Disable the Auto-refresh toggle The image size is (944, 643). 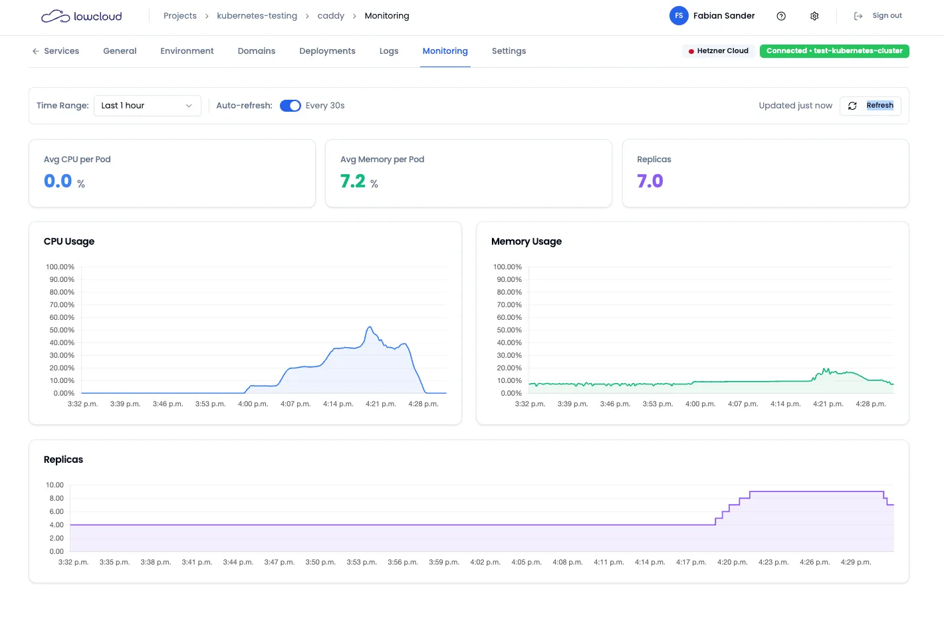coord(291,106)
